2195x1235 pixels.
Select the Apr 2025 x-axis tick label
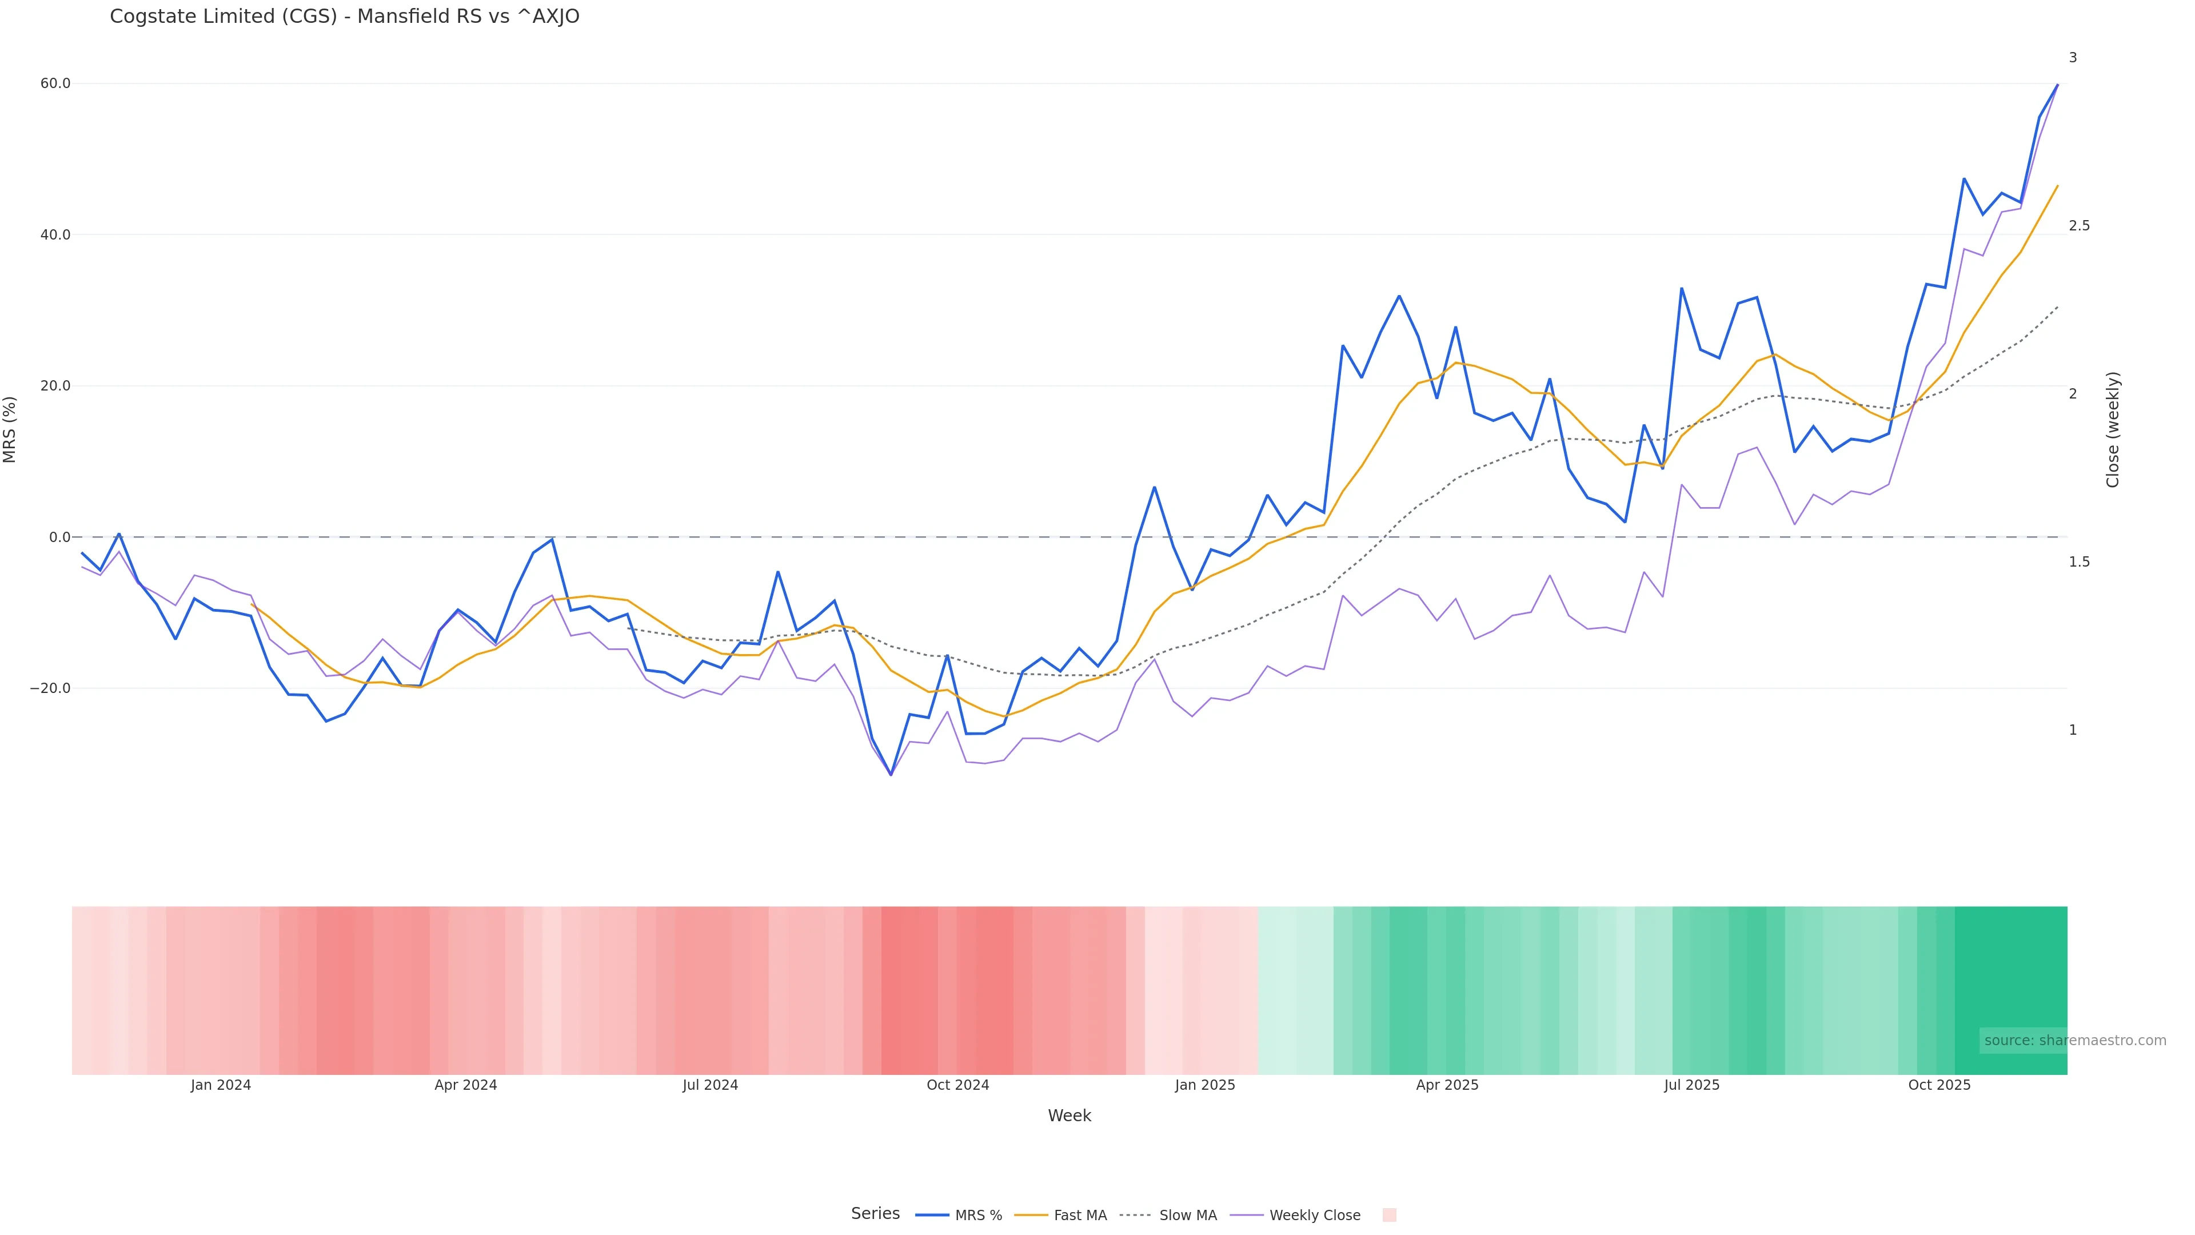(x=1447, y=1085)
